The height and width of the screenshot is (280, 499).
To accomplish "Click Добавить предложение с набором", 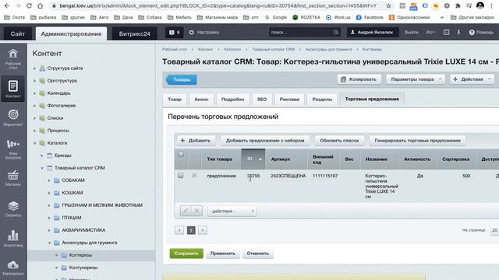I will 265,140.
